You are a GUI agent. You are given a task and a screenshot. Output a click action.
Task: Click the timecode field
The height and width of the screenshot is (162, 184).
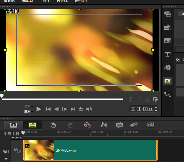tap(142, 109)
